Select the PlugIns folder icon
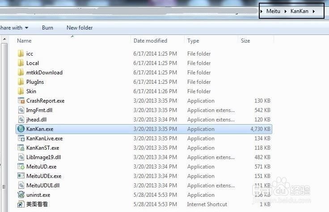 (21, 82)
